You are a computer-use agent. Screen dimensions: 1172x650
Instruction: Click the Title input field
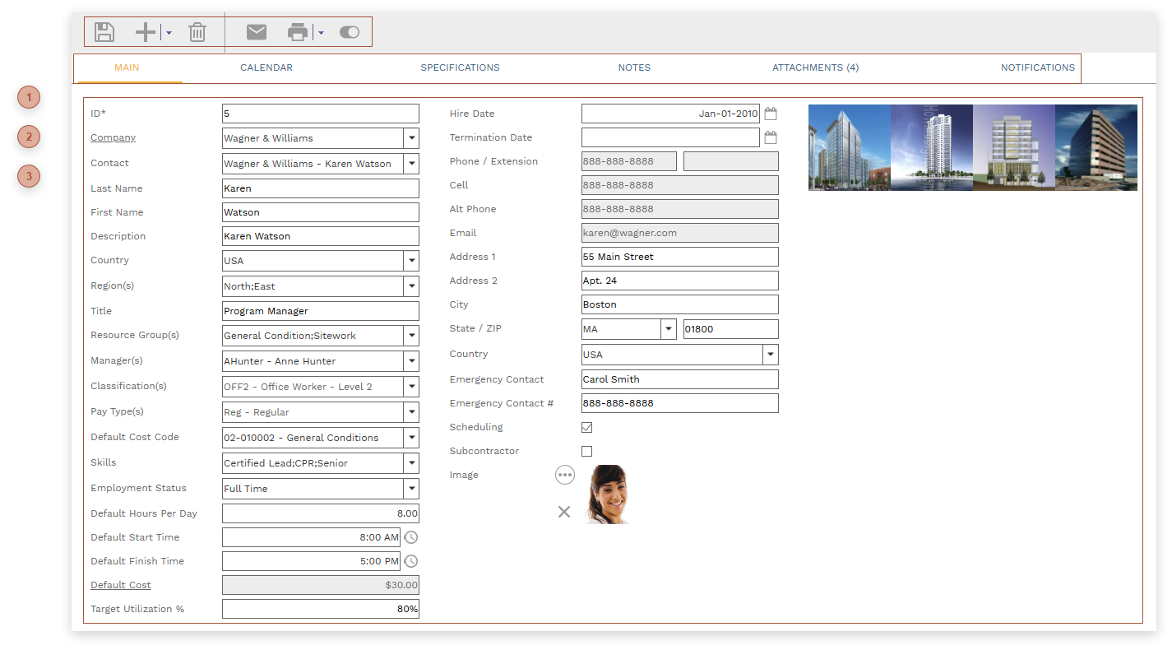click(320, 311)
